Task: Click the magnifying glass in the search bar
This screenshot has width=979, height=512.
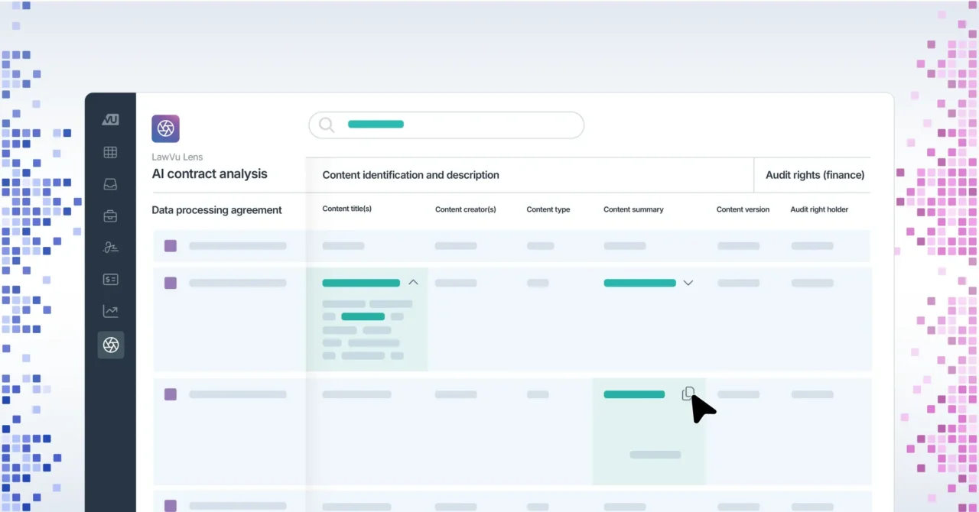Action: pyautogui.click(x=326, y=125)
